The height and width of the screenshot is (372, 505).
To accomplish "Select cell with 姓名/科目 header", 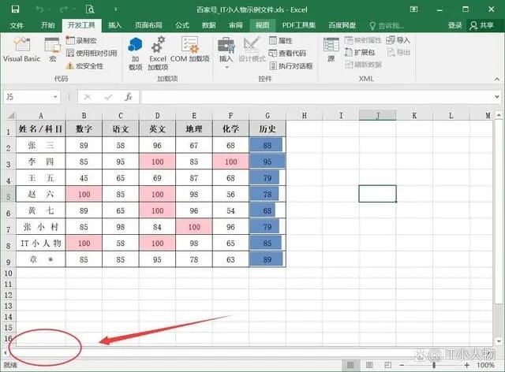I will [40, 128].
